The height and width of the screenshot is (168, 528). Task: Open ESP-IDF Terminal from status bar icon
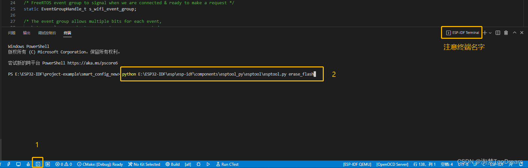(x=38, y=164)
